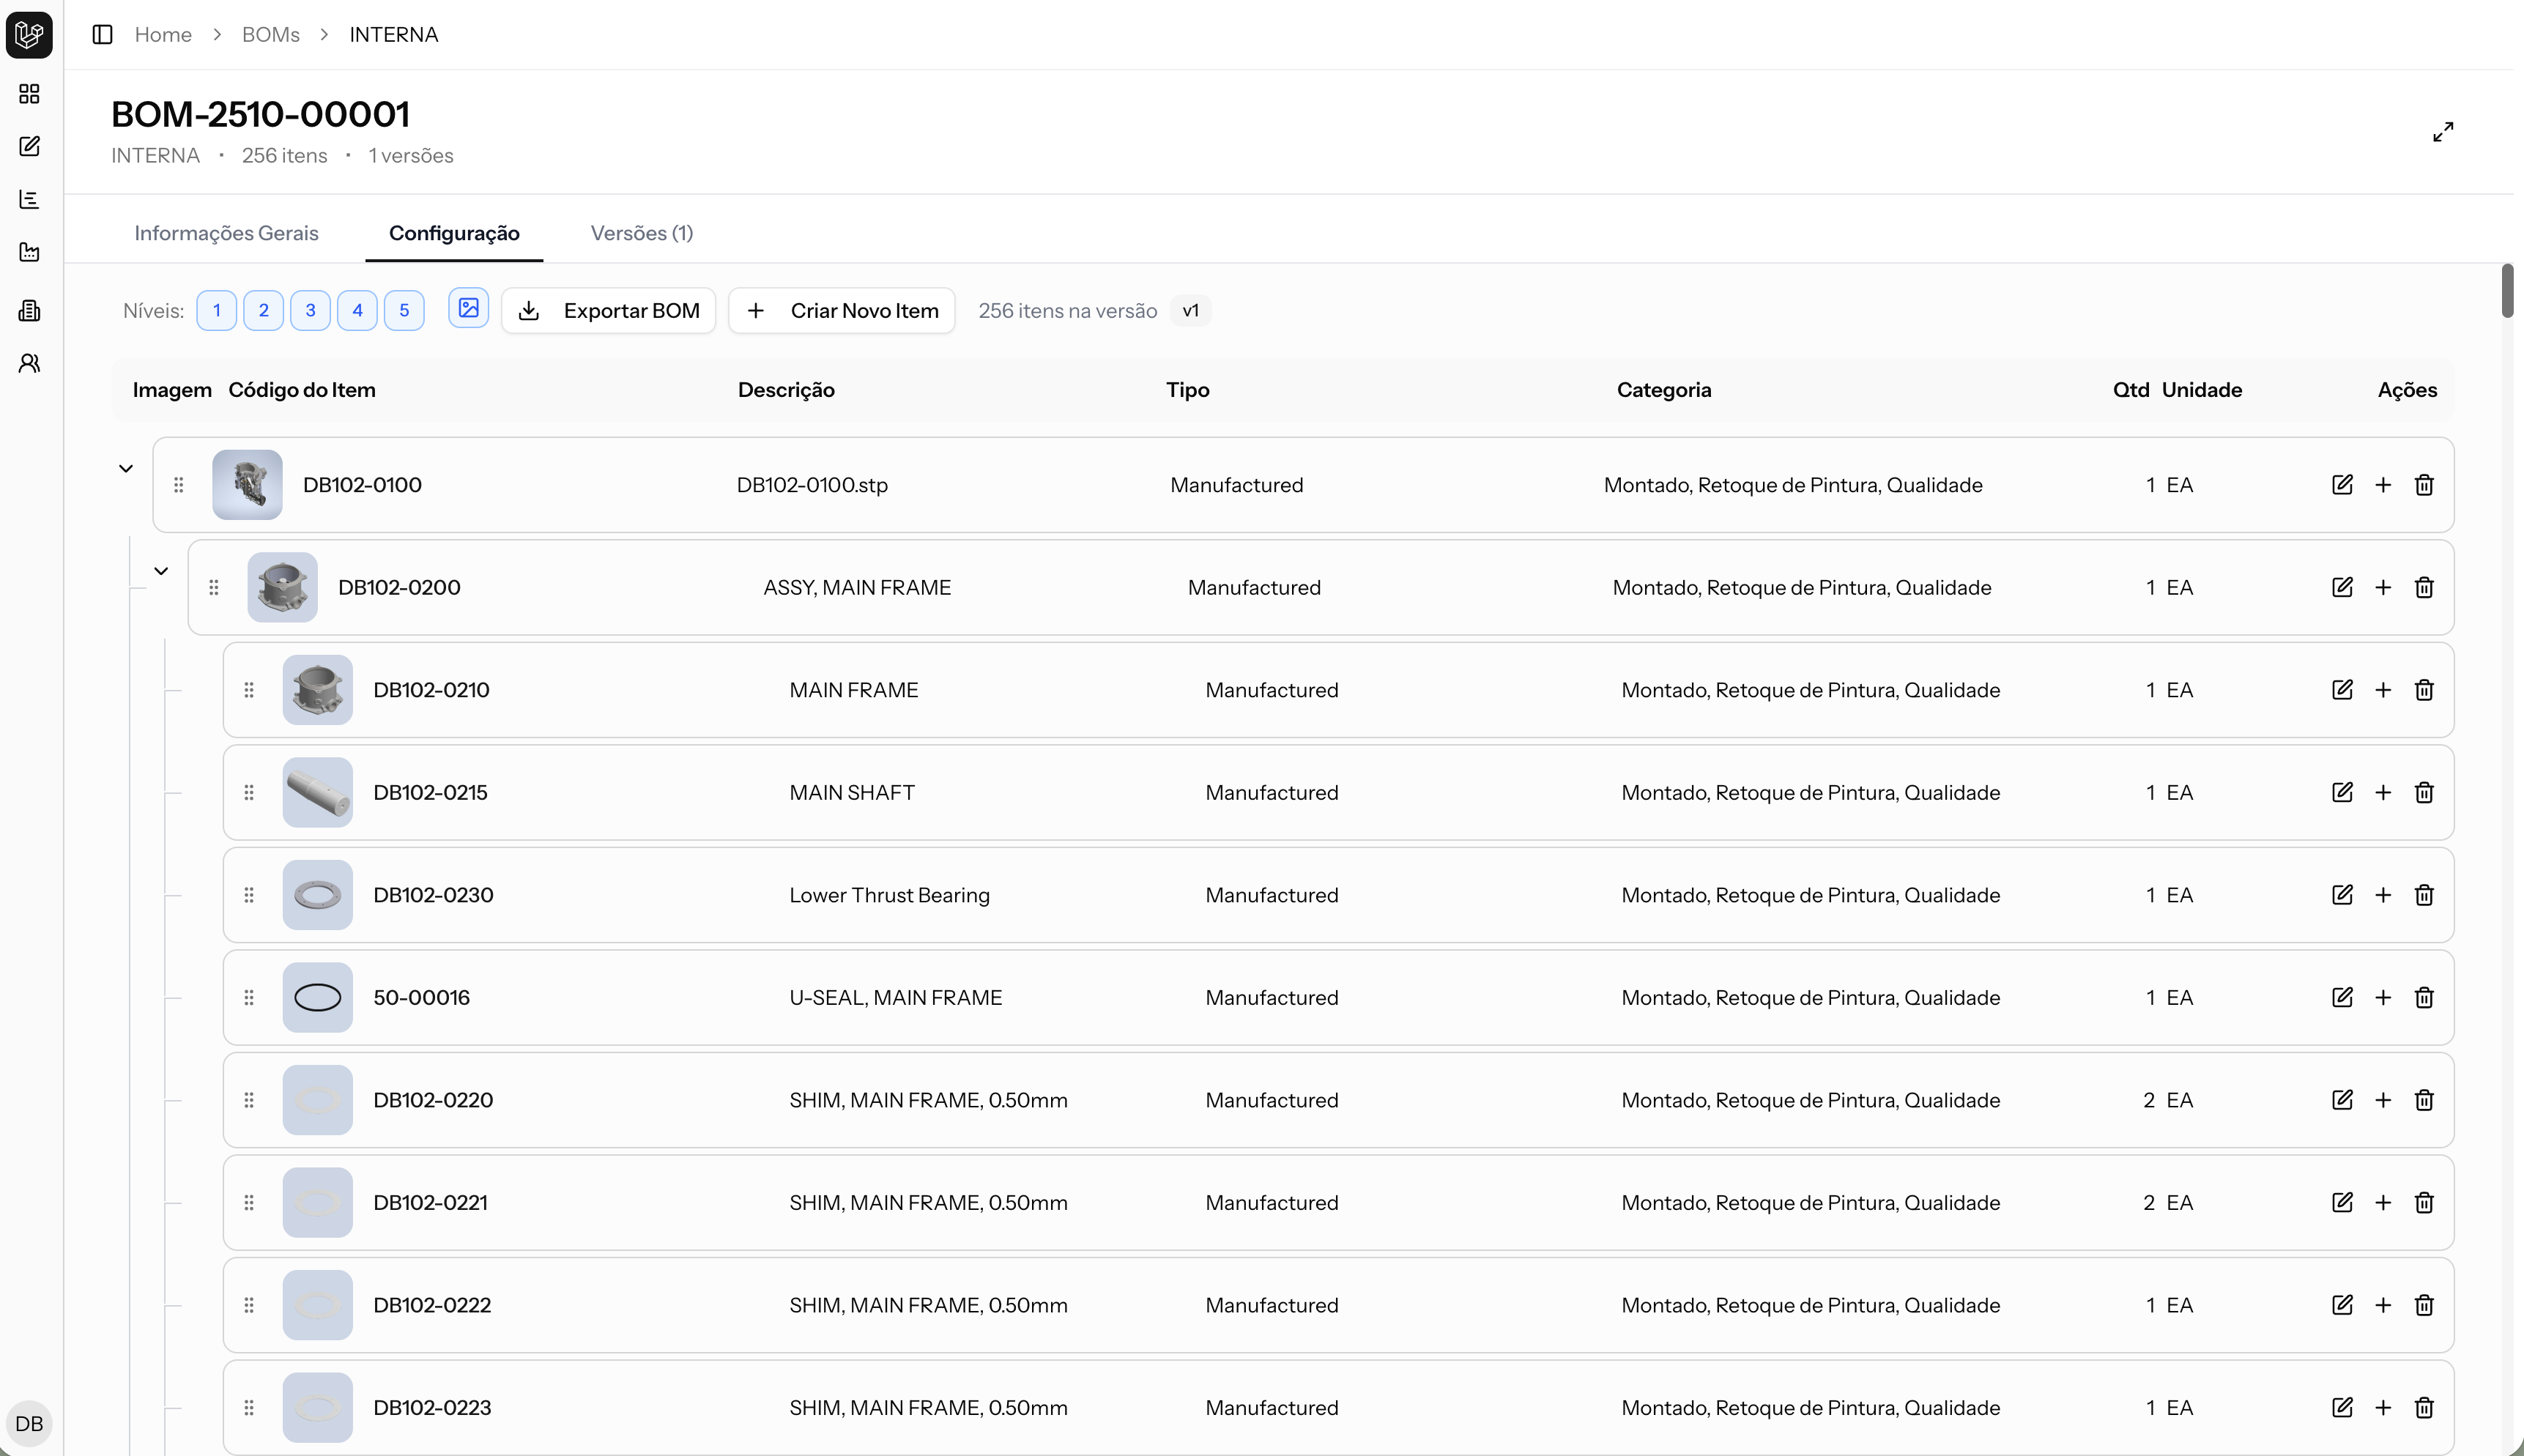
Task: Click the edit icon for DB102-0100
Action: tap(2342, 485)
